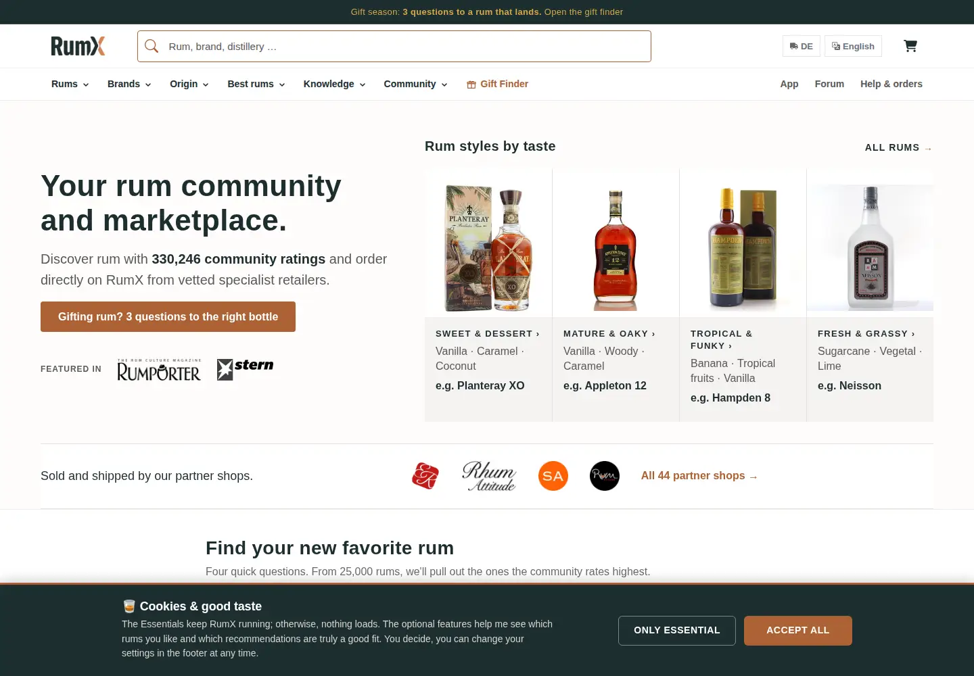Image resolution: width=974 pixels, height=676 pixels.
Task: Select Mature & Oaky style heading
Action: (609, 334)
